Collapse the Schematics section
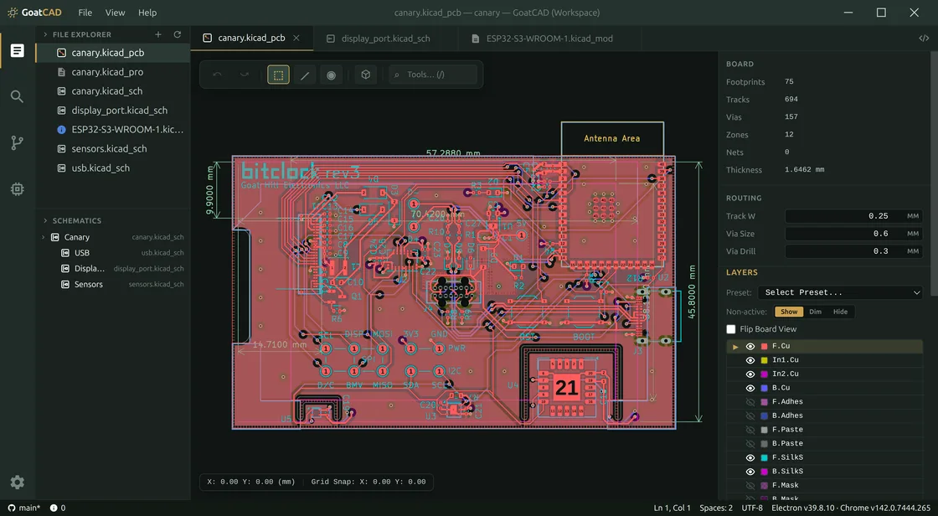This screenshot has width=938, height=516. 45,221
